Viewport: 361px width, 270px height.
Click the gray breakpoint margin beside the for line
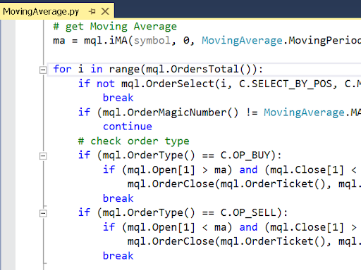pyautogui.click(x=8, y=70)
